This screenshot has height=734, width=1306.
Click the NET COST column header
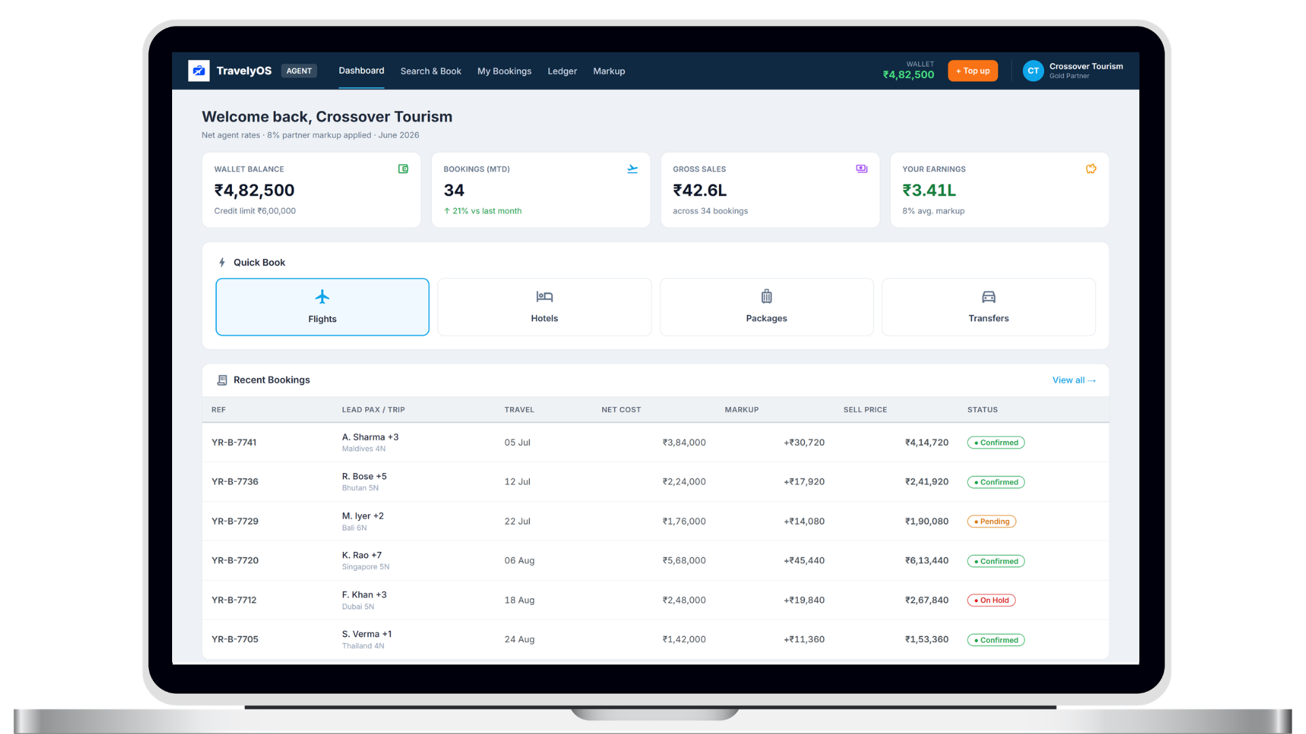coord(621,410)
